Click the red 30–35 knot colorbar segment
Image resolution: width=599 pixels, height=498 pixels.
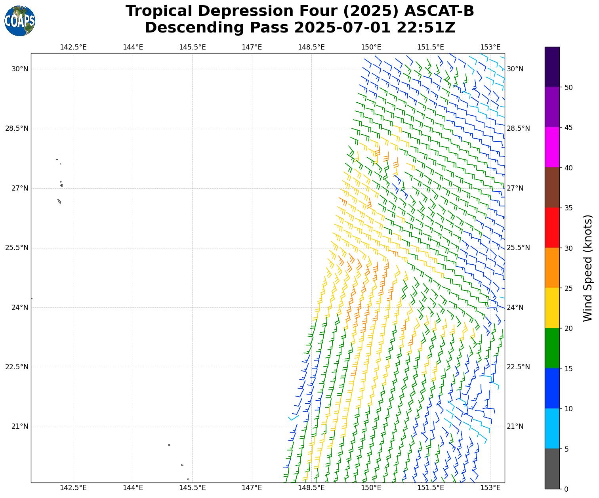pos(552,227)
